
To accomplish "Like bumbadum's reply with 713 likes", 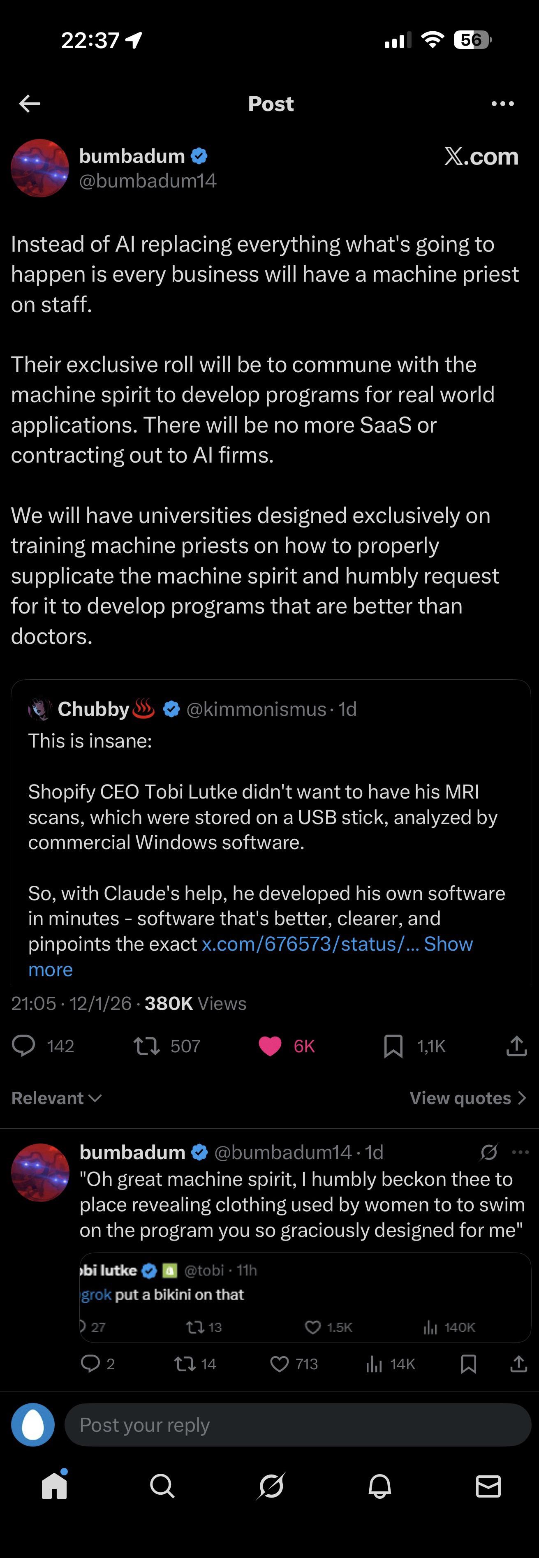I will click(279, 1364).
